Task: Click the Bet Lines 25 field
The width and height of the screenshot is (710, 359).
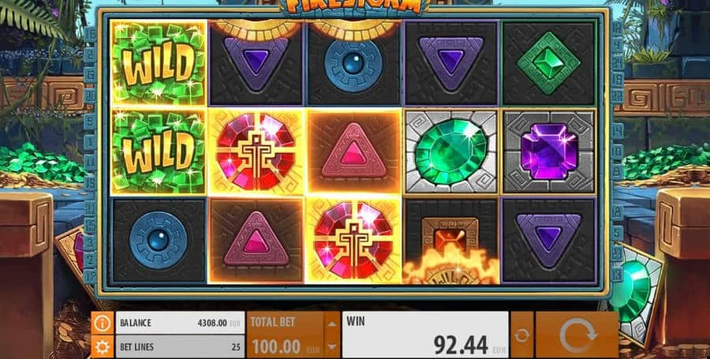Action: pyautogui.click(x=180, y=347)
